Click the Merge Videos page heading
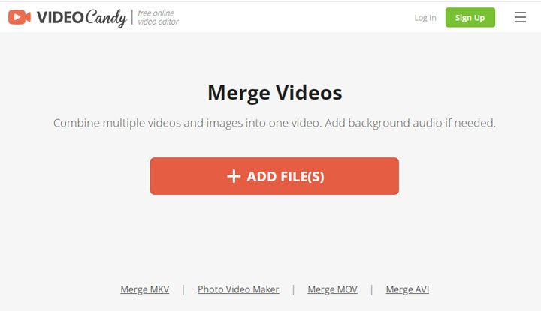The width and height of the screenshot is (541, 311). (x=275, y=93)
